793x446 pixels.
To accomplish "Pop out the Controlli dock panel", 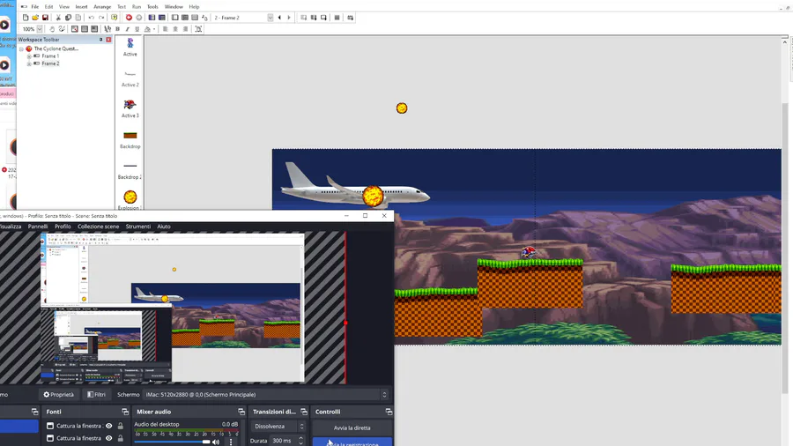I will (389, 412).
